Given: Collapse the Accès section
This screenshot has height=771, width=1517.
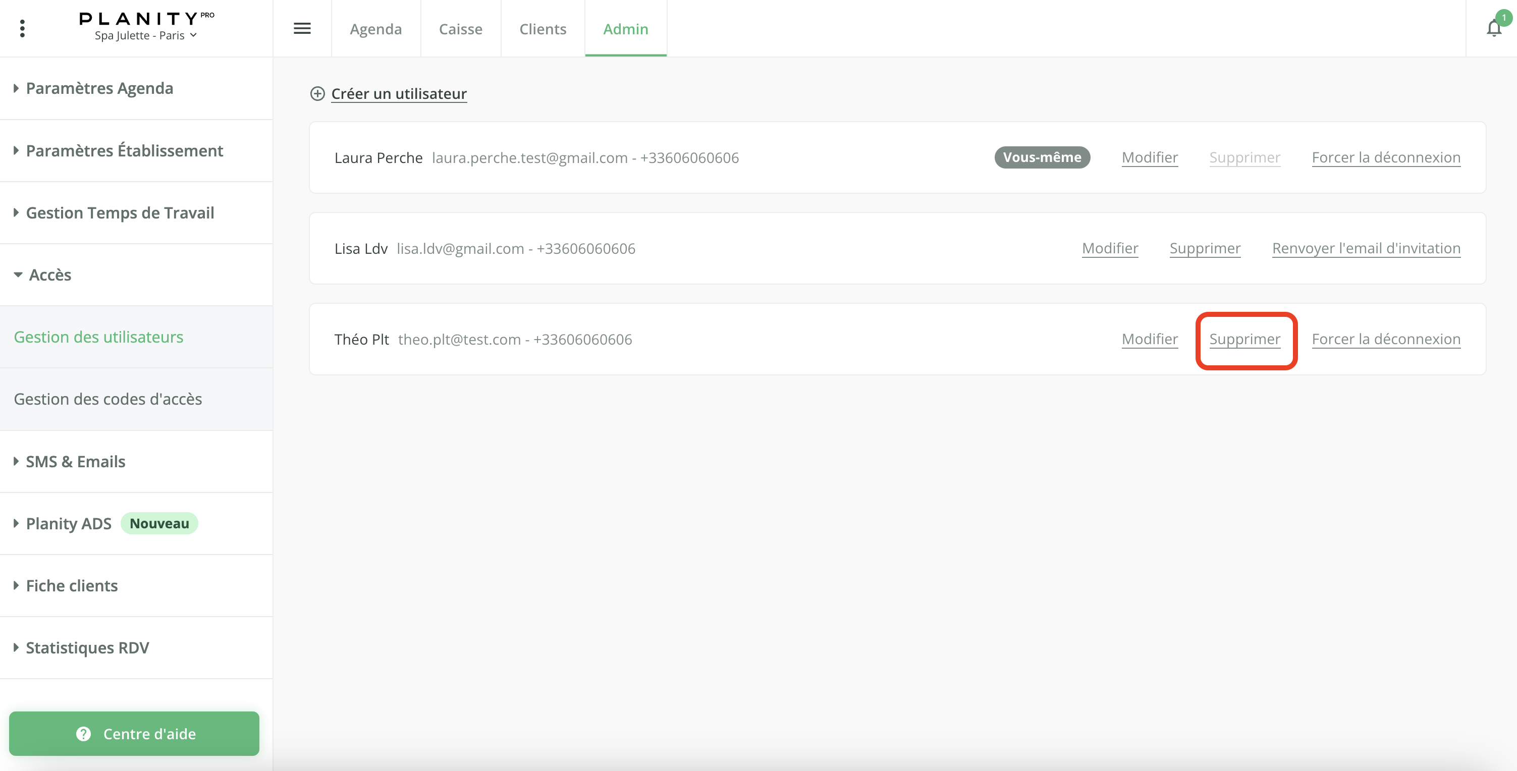Looking at the screenshot, I should [49, 275].
